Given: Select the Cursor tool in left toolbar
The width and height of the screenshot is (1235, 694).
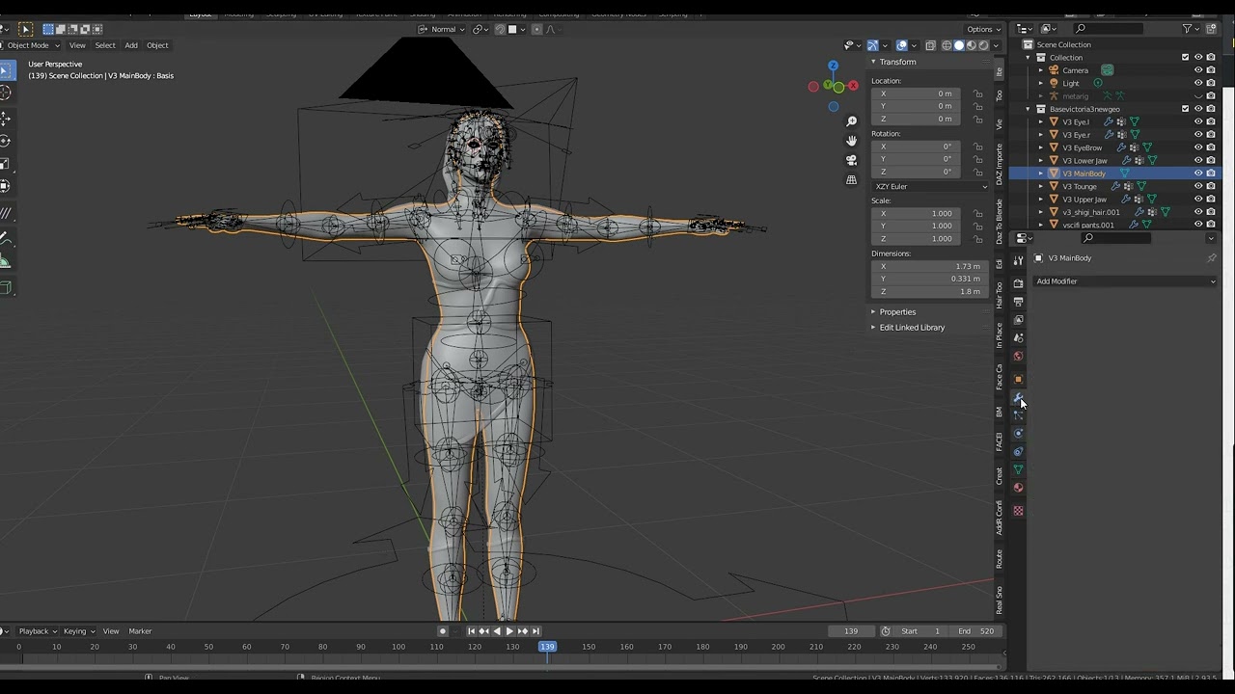Looking at the screenshot, I should coord(5,93).
